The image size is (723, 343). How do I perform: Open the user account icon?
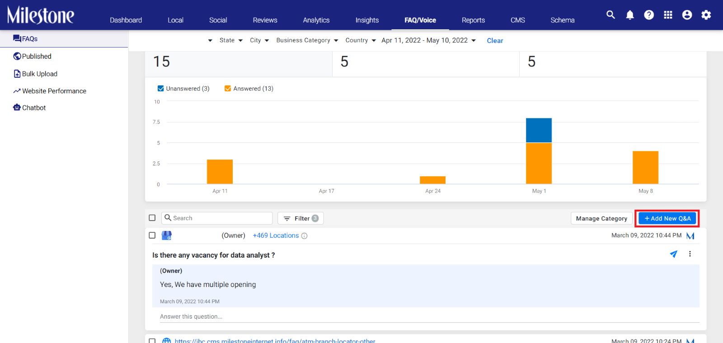(687, 15)
